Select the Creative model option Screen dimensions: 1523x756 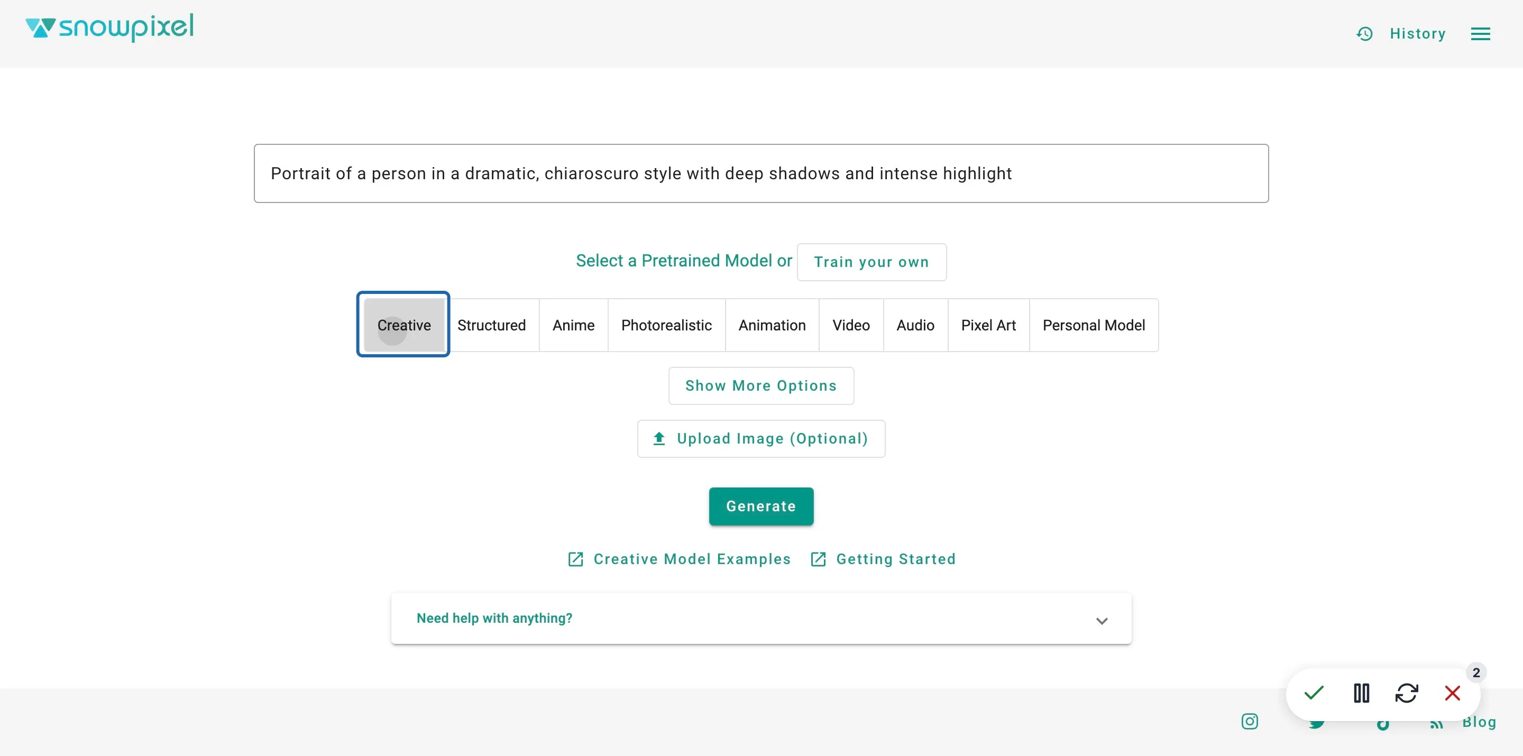click(404, 325)
